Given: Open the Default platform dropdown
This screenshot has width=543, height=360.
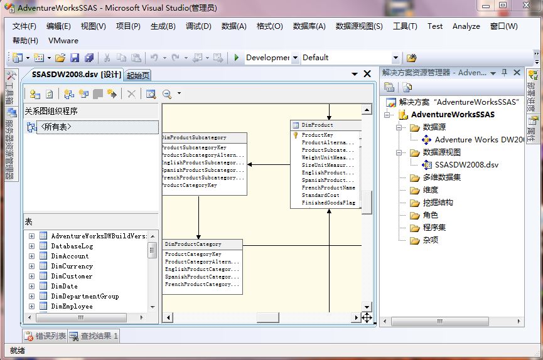Looking at the screenshot, I should pyautogui.click(x=395, y=58).
